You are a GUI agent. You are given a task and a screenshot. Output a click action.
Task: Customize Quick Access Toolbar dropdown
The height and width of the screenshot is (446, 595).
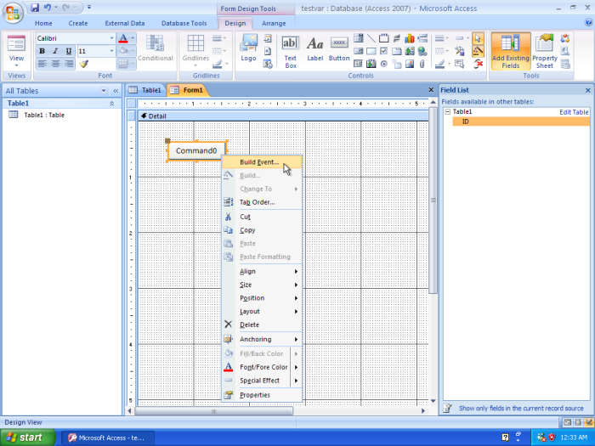tap(89, 7)
